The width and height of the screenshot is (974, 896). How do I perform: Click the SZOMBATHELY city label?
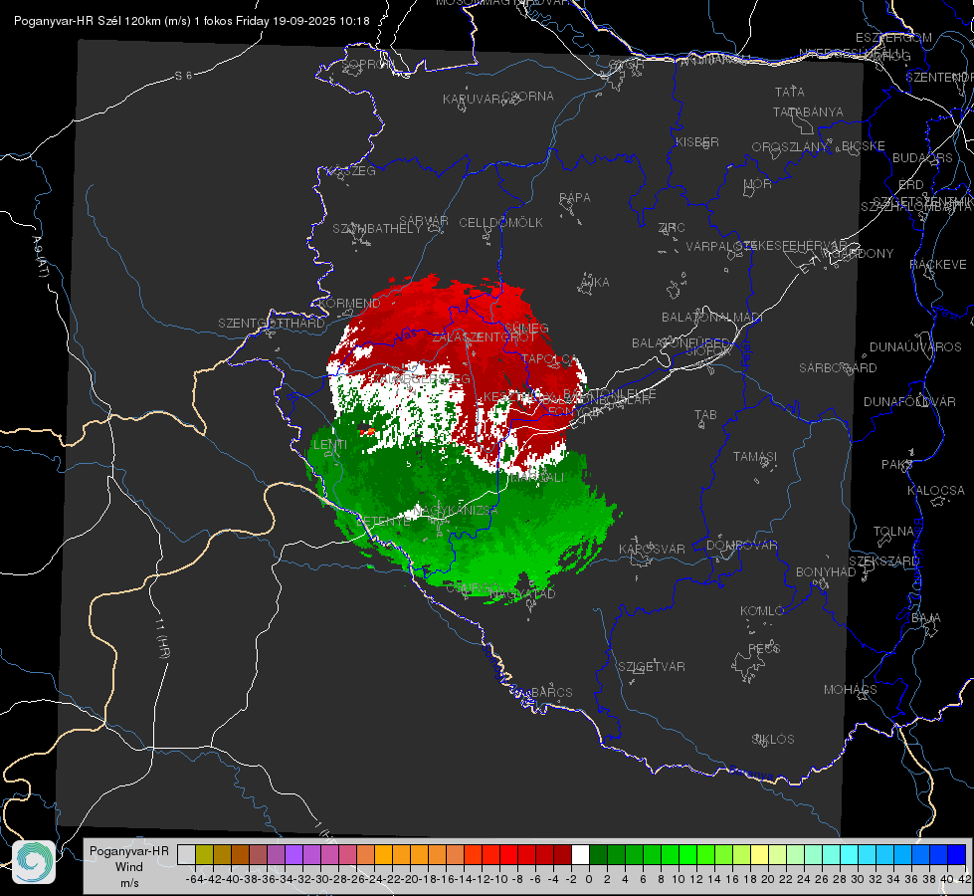point(377,229)
